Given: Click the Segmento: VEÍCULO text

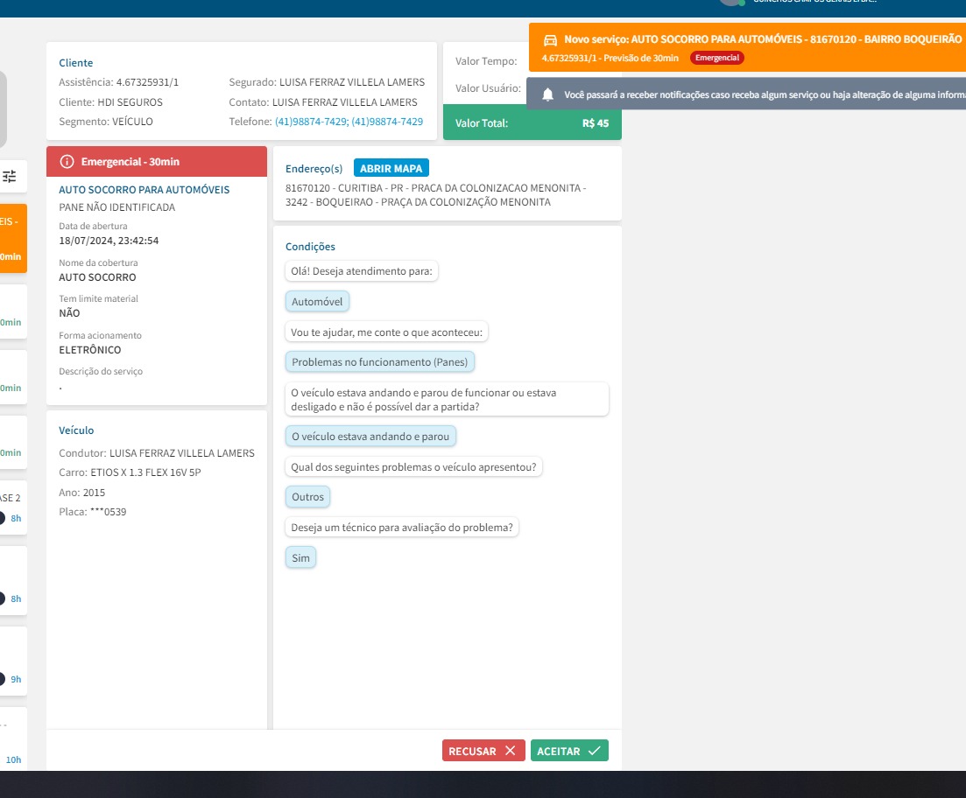Looking at the screenshot, I should [x=106, y=122].
